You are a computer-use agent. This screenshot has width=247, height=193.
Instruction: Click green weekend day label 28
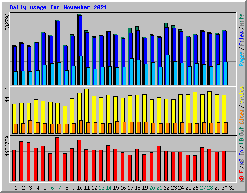click(210, 188)
